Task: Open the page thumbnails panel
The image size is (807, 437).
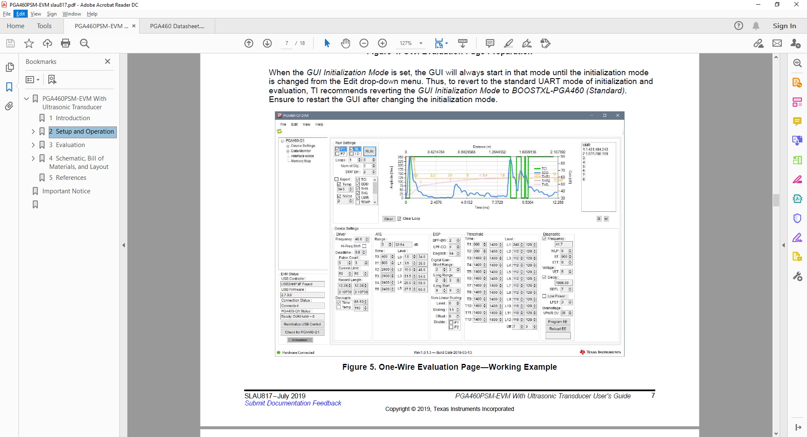Action: click(x=9, y=67)
